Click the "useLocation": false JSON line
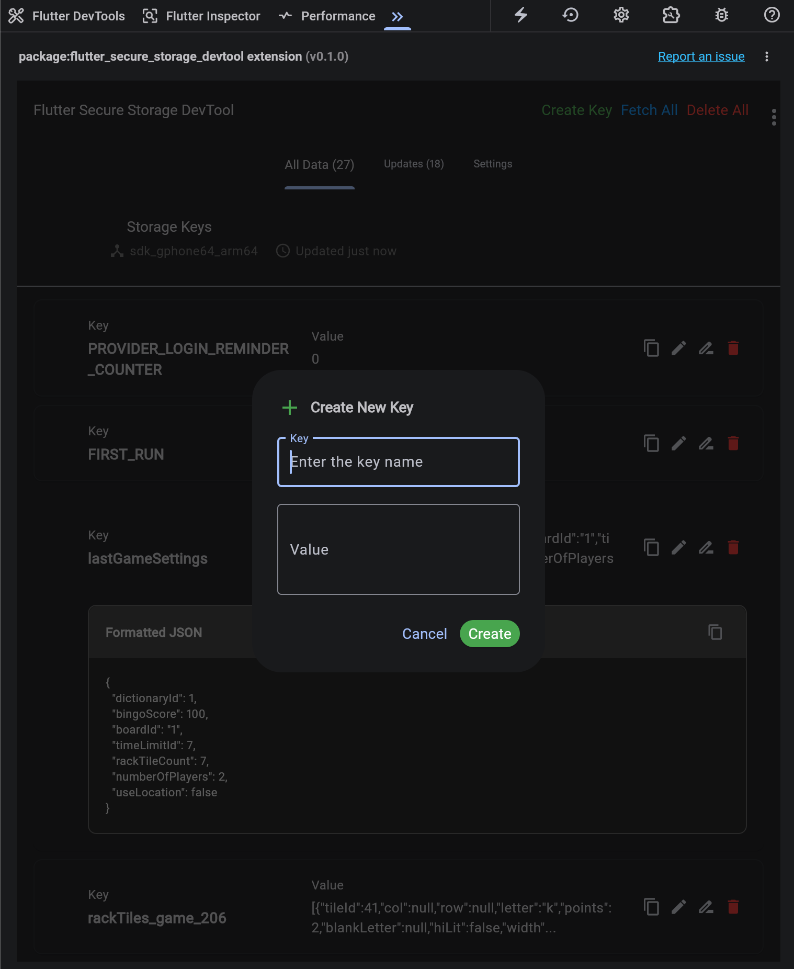Screen dimensions: 794x969 coord(164,792)
